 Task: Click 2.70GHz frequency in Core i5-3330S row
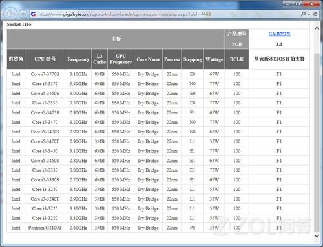(78, 180)
